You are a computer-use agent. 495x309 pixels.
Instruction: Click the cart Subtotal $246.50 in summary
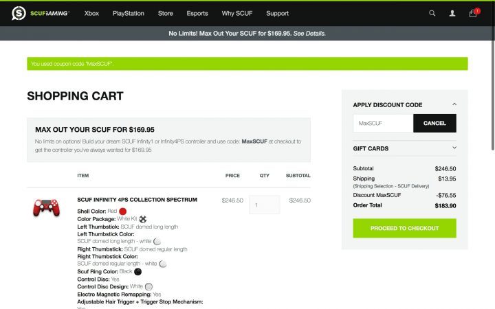click(x=445, y=169)
